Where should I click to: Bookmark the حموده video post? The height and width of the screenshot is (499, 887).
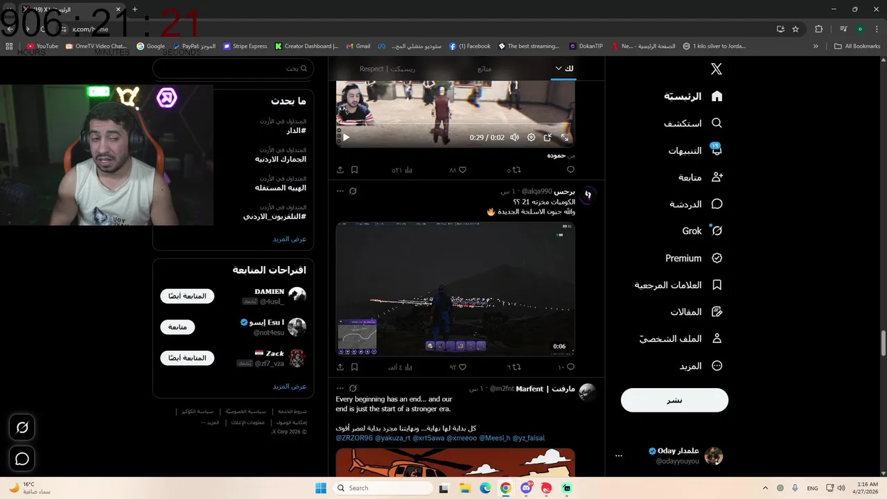coord(354,170)
